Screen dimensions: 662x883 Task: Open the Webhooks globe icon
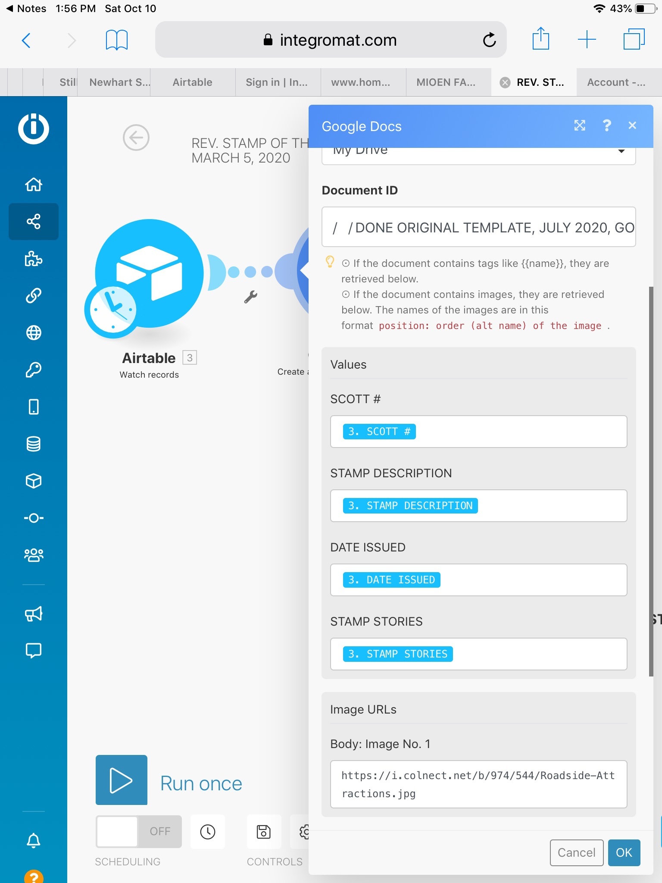(x=34, y=333)
